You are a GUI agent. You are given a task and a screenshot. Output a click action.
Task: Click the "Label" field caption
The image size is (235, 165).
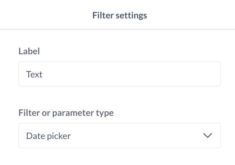pos(29,51)
